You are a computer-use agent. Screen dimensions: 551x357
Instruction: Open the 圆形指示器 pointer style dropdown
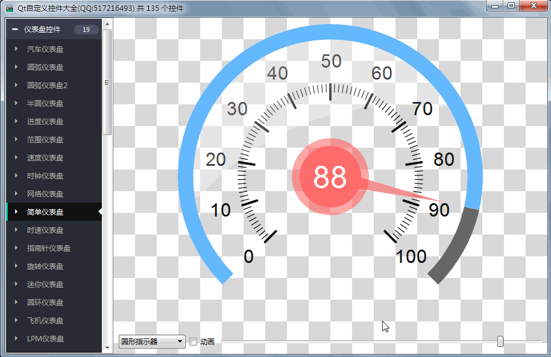coord(152,341)
